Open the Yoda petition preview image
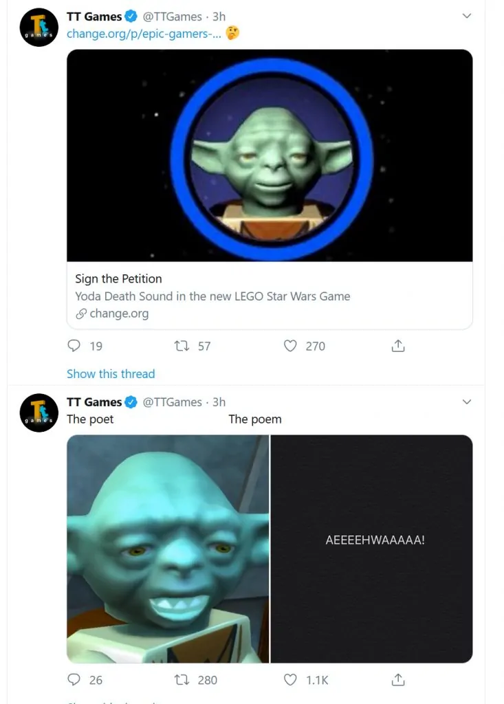 tap(270, 155)
